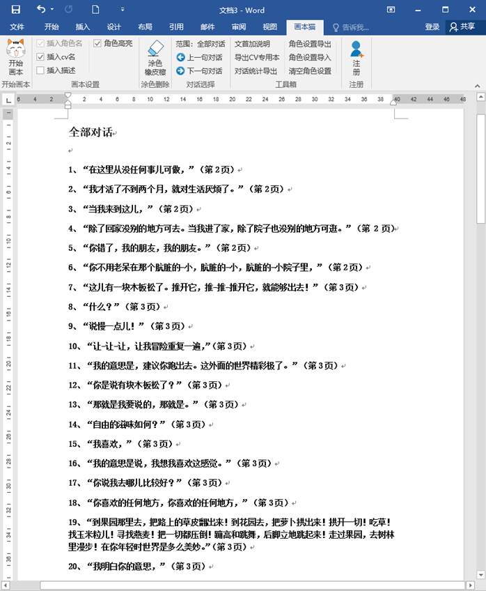Screen dimensions: 486x591
Task: Switch to the 视图 ribbon tab
Action: [x=270, y=26]
